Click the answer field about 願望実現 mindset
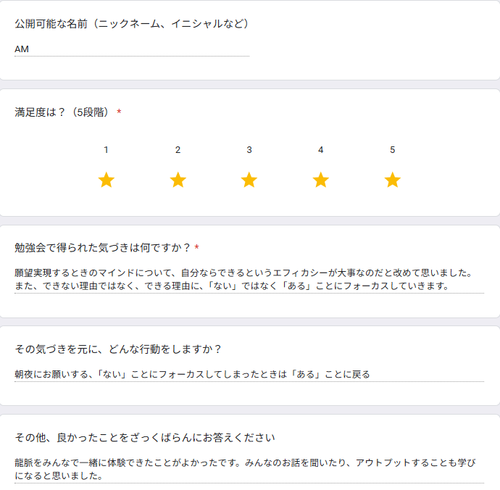The height and width of the screenshot is (490, 500). [x=249, y=280]
